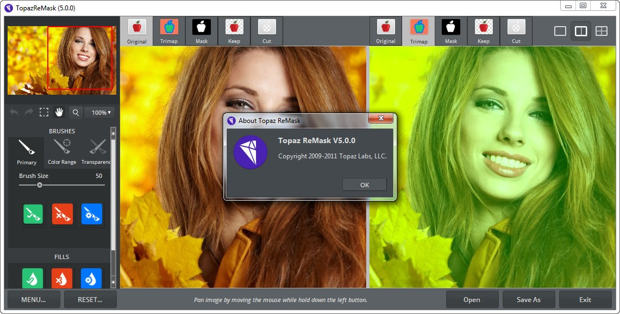Select the hand pan tool

tap(59, 113)
